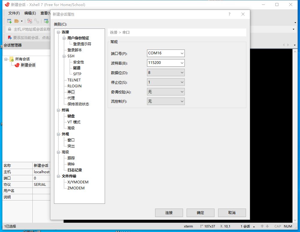Image resolution: width=300 pixels, height=232 pixels.
Task: Select TELNET in the category tree
Action: click(x=74, y=80)
